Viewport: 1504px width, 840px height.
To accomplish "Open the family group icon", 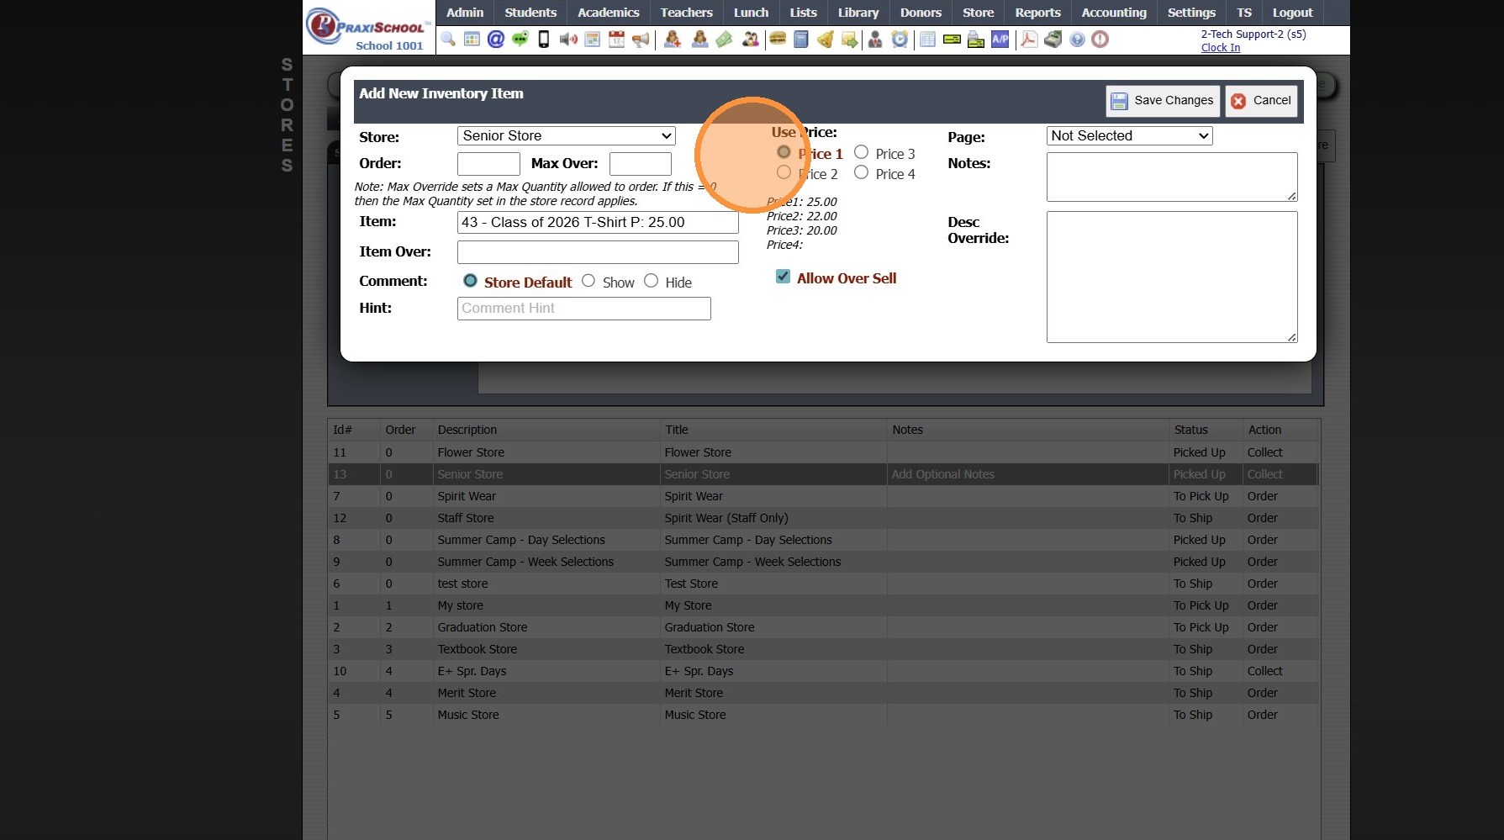I will pyautogui.click(x=750, y=40).
